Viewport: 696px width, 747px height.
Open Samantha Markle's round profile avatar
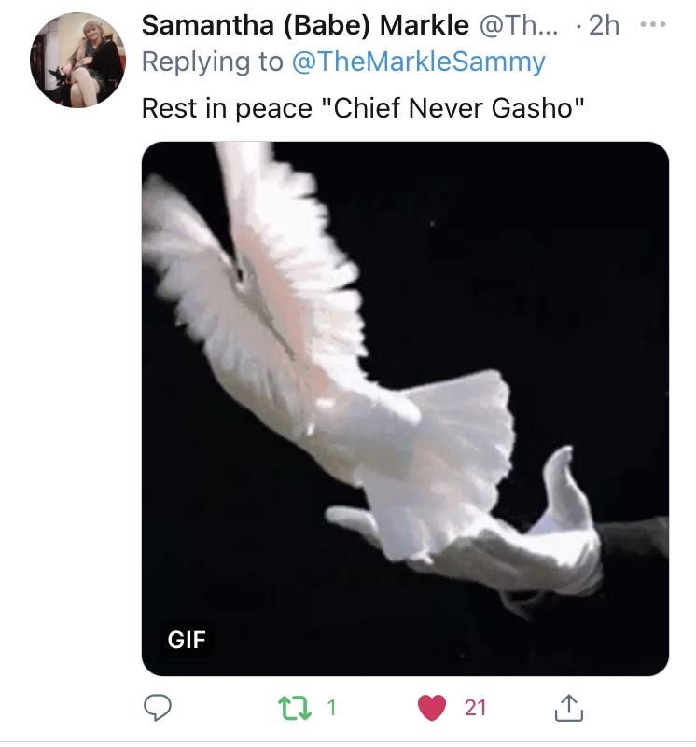pos(77,60)
